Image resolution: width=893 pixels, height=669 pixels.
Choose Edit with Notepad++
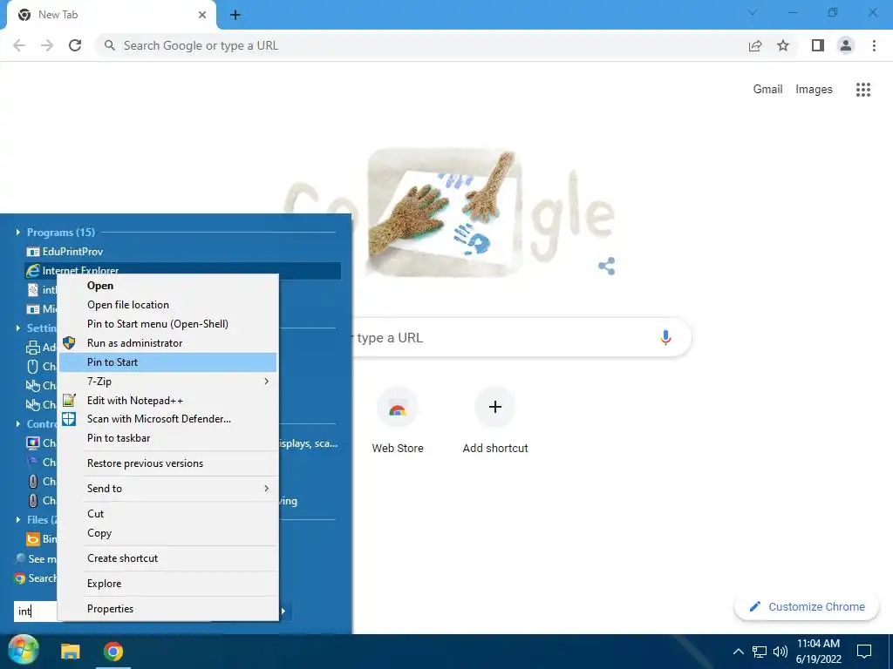point(168,401)
